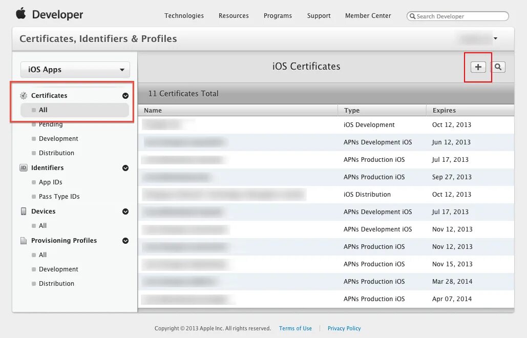Select Distribution under Provisioning Profiles

[56, 284]
